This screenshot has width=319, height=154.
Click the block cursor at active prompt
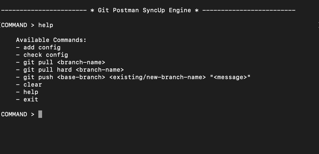point(40,114)
